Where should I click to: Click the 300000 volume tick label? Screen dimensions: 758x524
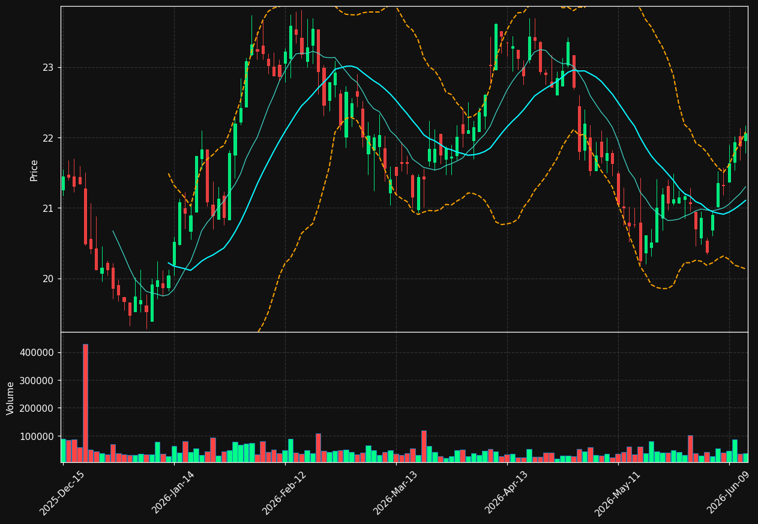(x=37, y=381)
